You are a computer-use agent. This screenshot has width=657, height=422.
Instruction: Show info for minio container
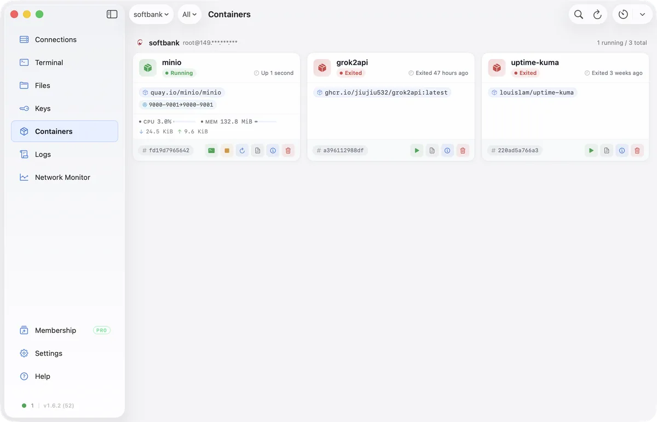click(x=273, y=150)
